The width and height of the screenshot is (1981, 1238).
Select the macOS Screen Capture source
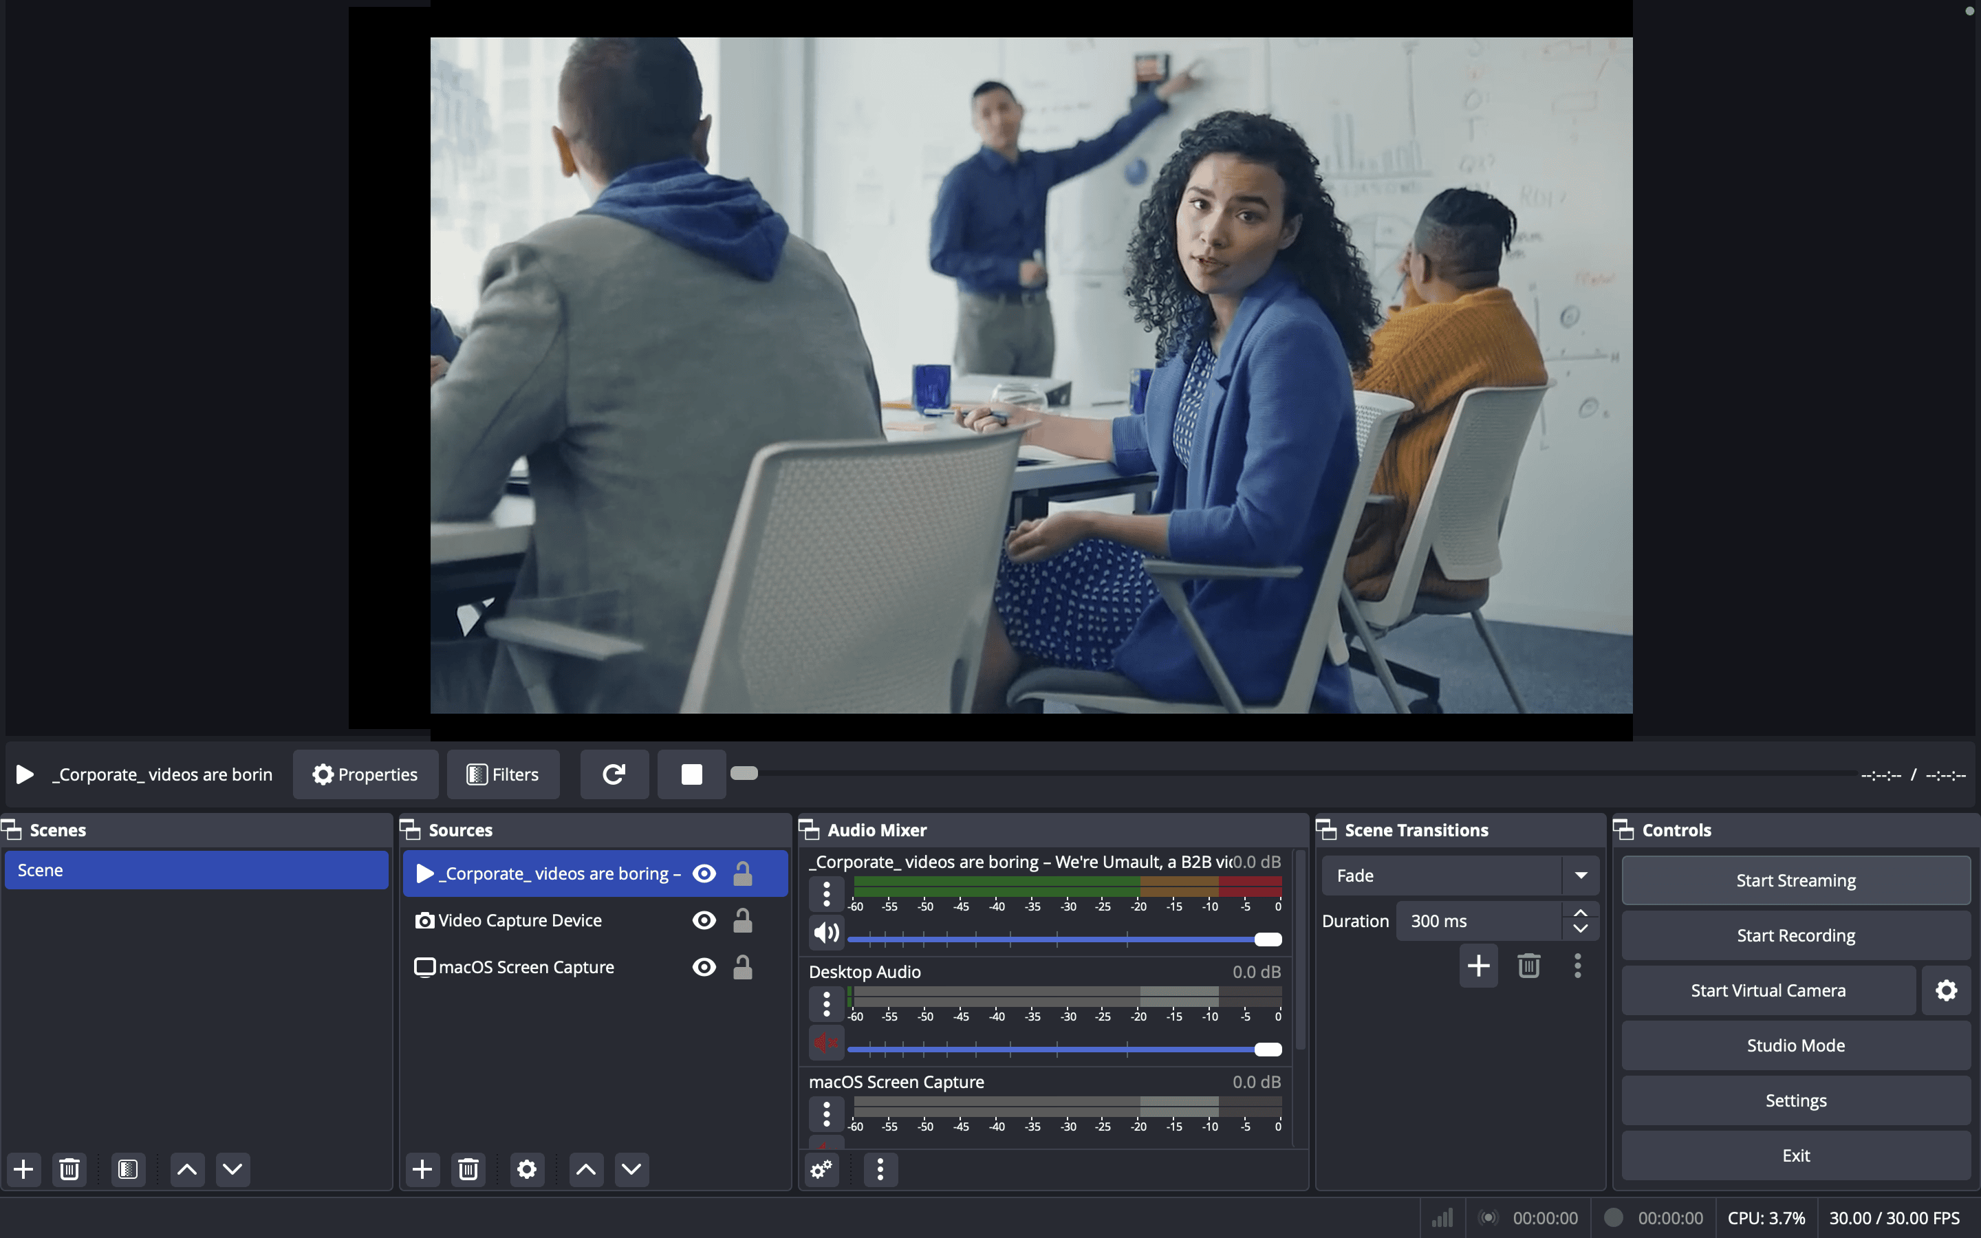click(526, 967)
